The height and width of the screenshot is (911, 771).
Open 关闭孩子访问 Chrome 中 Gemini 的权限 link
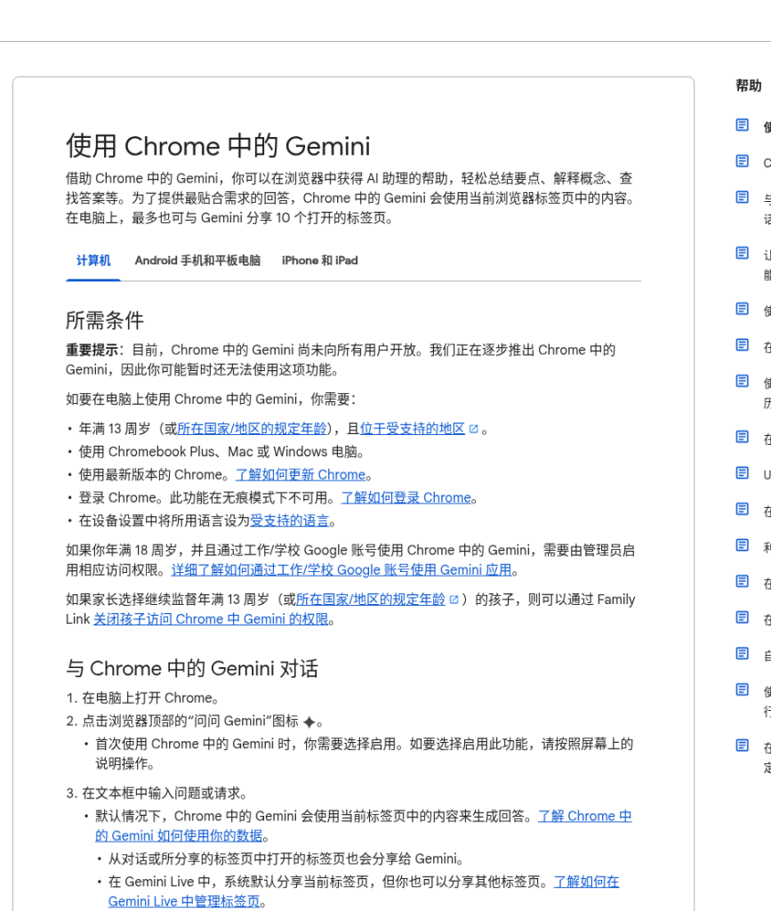(x=211, y=619)
